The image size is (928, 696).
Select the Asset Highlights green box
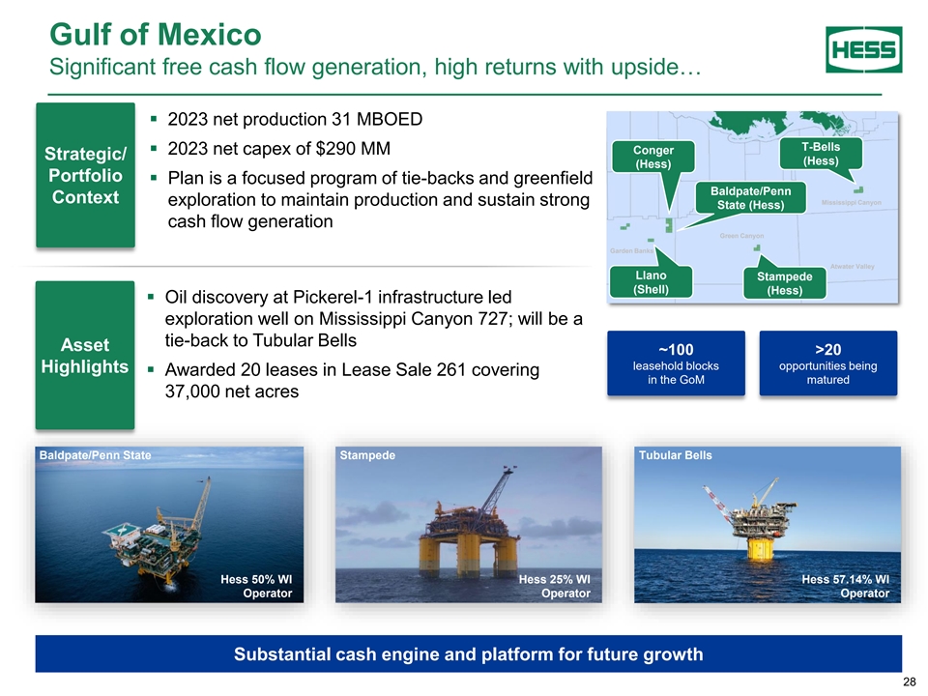tap(84, 356)
